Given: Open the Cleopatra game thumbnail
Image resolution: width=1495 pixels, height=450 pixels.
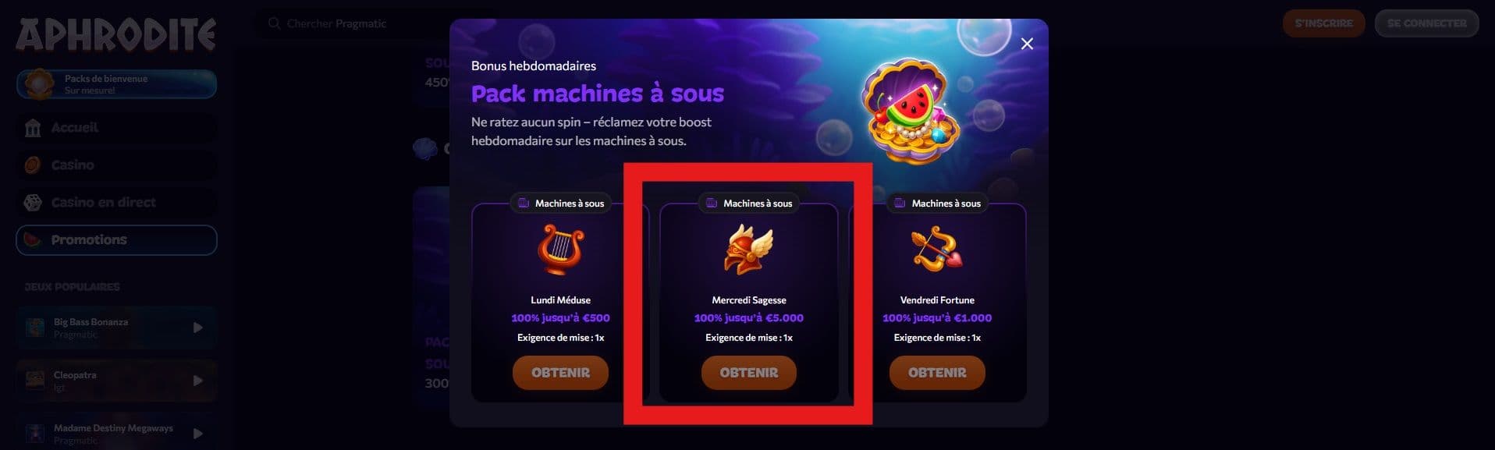Looking at the screenshot, I should coord(35,381).
